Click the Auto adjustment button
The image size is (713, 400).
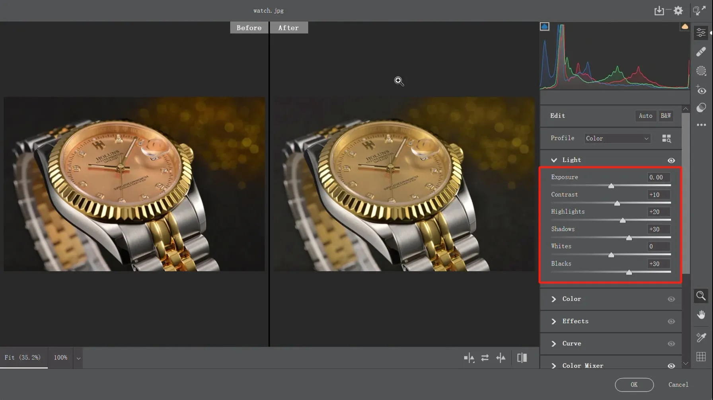click(x=645, y=116)
